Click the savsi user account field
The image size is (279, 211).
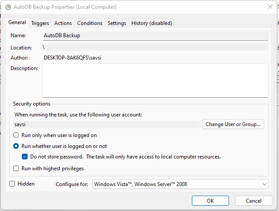point(106,124)
